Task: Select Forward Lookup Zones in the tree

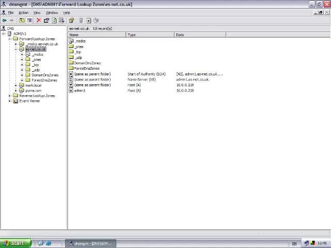Action: pyautogui.click(x=37, y=39)
